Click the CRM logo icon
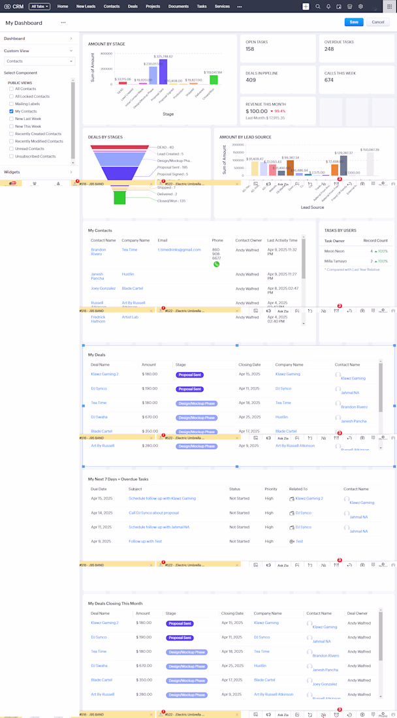 click(7, 7)
